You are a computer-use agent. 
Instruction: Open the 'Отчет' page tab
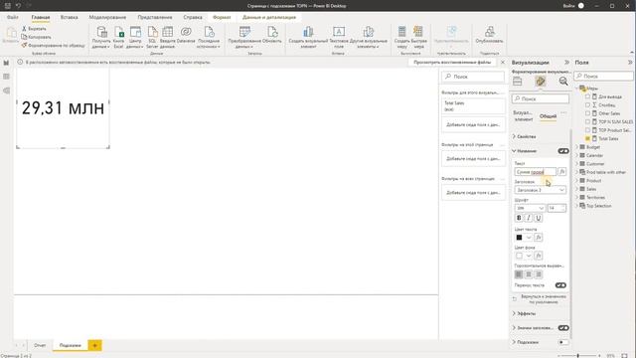click(40, 345)
